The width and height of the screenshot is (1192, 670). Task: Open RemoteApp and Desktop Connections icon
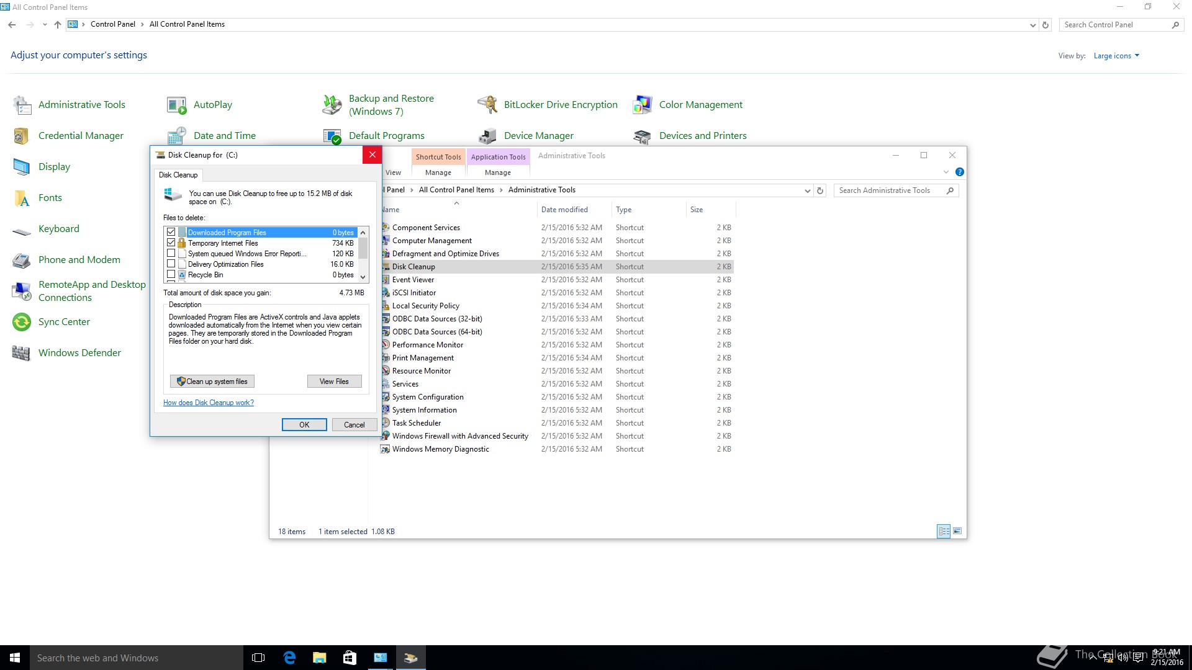click(x=22, y=291)
